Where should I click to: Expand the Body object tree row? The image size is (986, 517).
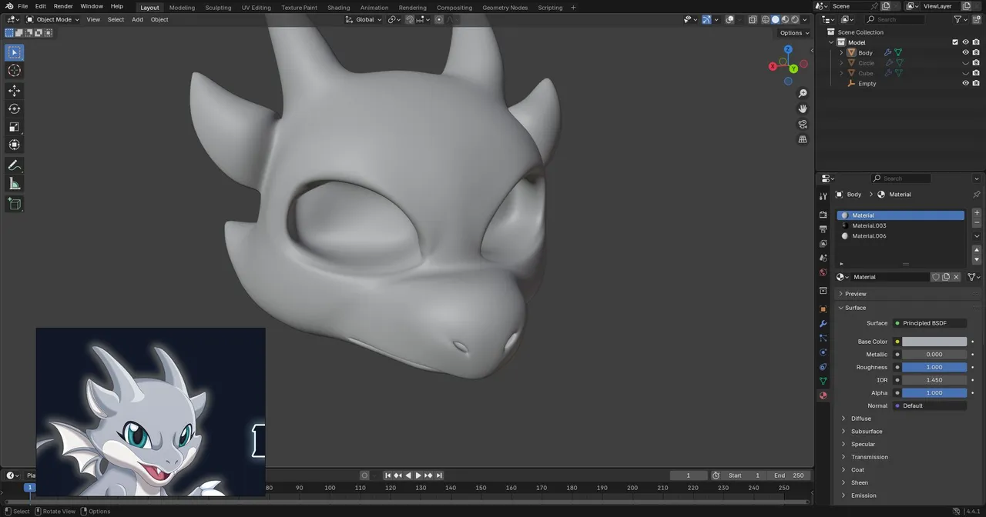[841, 52]
